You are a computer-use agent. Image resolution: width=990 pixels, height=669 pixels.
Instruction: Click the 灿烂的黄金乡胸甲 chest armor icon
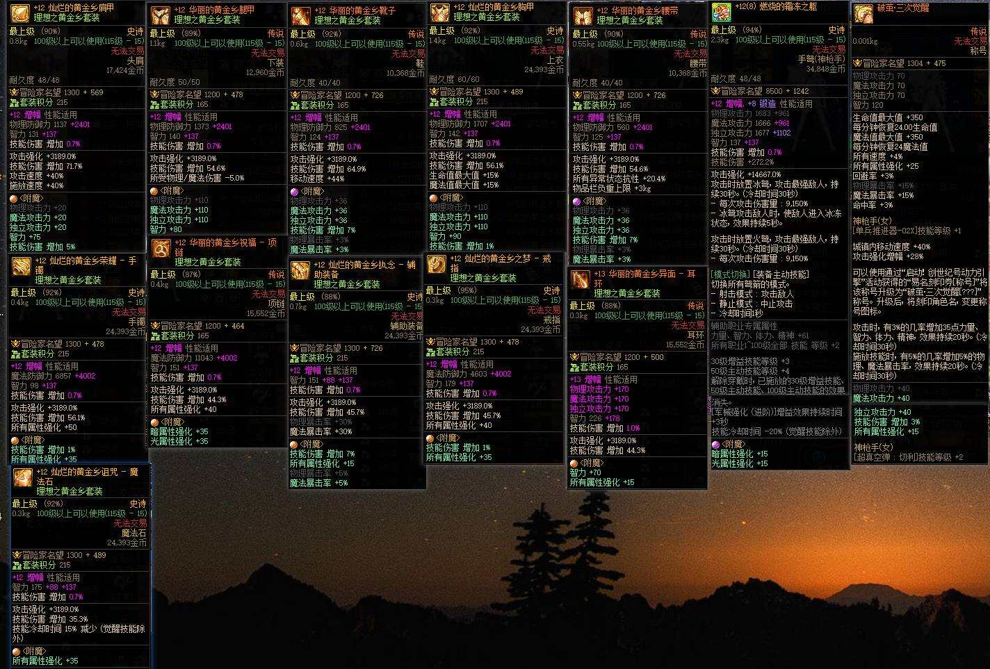coord(439,13)
